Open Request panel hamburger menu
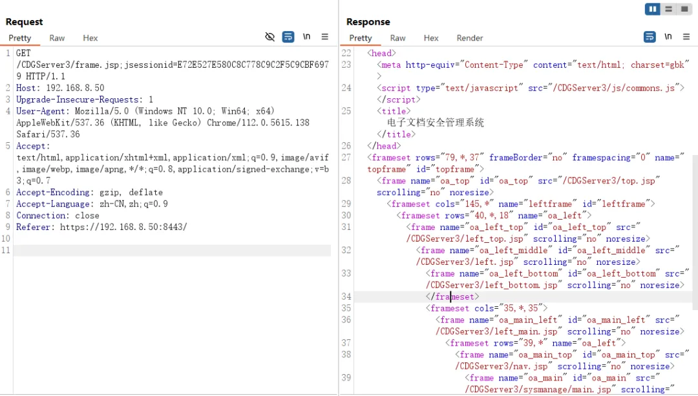This screenshot has height=396, width=698. tap(325, 37)
